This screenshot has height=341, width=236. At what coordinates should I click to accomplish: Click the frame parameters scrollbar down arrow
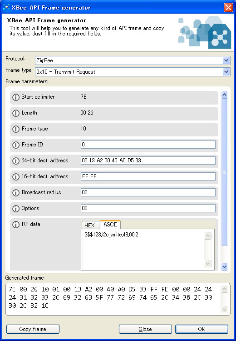[x=224, y=266]
